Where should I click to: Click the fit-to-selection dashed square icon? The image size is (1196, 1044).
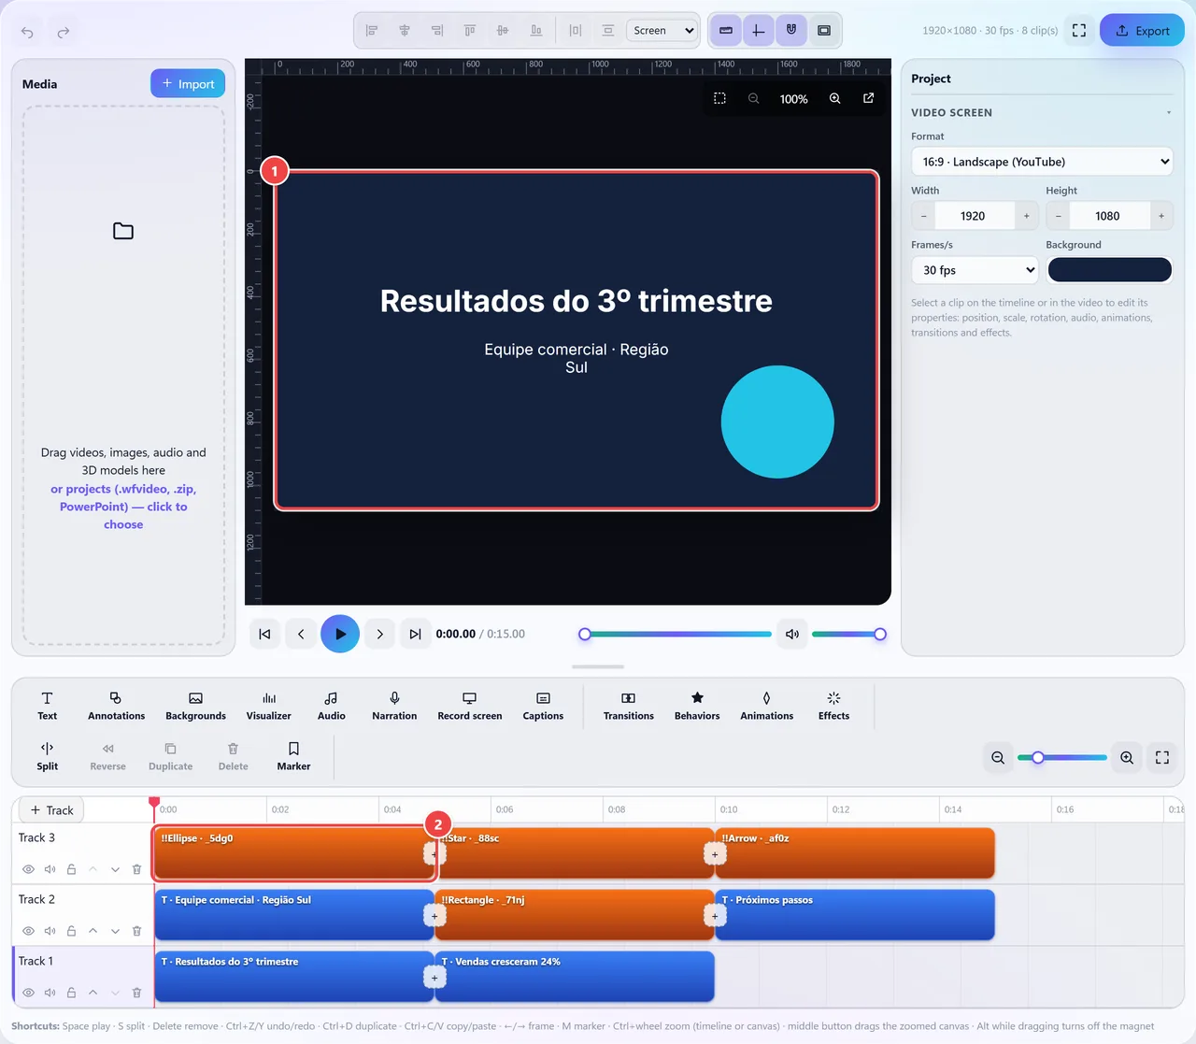(x=719, y=99)
